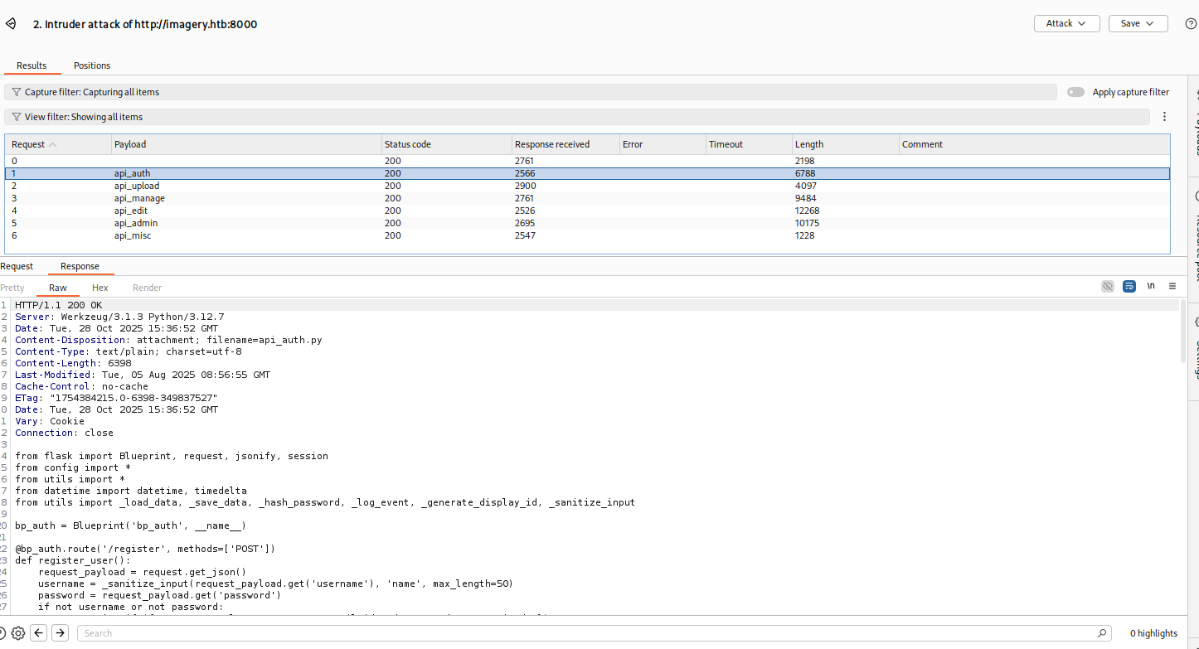The image size is (1199, 649).
Task: Click the back arrow beside the attack title
Action: tap(11, 24)
